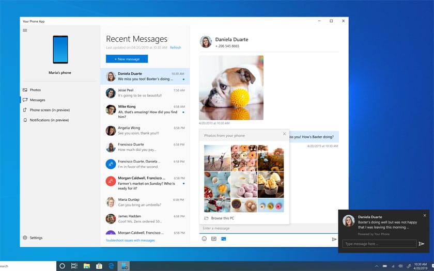Screen dimensions: 434x271
Task: Show hidden system tray icons
Action: click(377, 266)
